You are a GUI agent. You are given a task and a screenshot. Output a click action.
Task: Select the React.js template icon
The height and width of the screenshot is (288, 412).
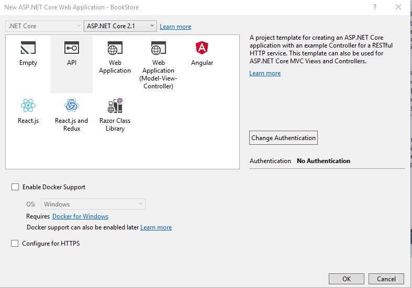[28, 106]
